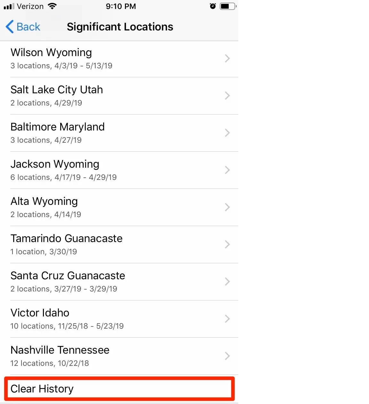Screen dimensions: 369x404
Task: Go back using the Back link
Action: (x=28, y=27)
